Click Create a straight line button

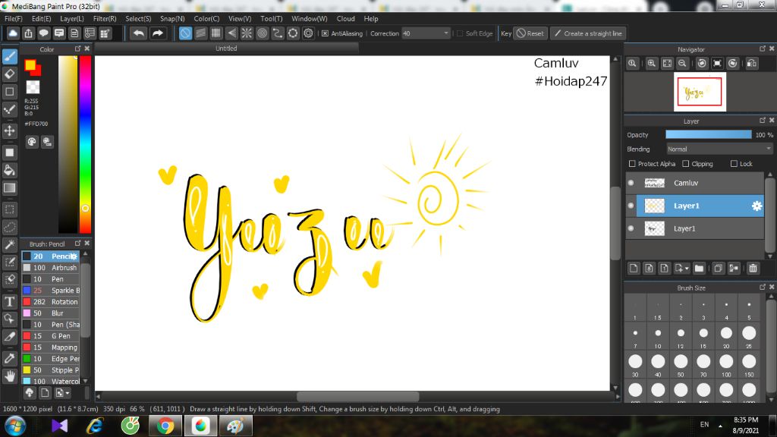[588, 33]
